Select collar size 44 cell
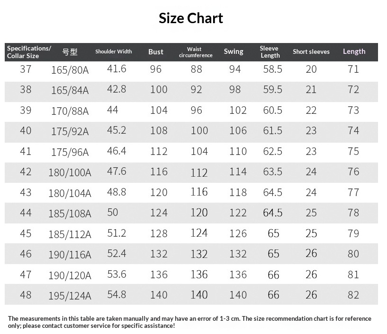Image resolution: width=387 pixels, height=334 pixels. (26, 213)
